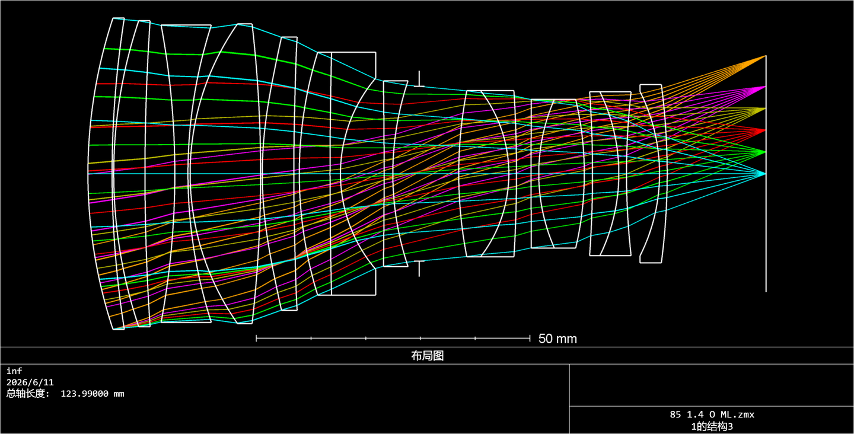Click the orange ray focus point
Image resolution: width=854 pixels, height=434 pixels.
[x=764, y=57]
